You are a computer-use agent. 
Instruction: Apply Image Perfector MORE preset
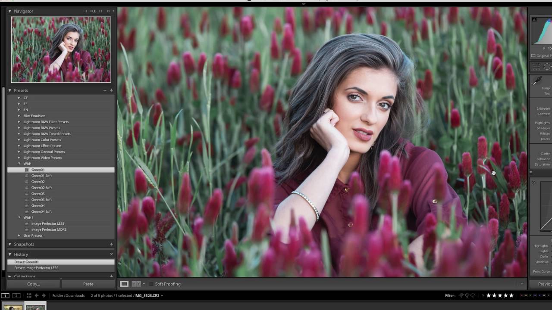pos(61,229)
